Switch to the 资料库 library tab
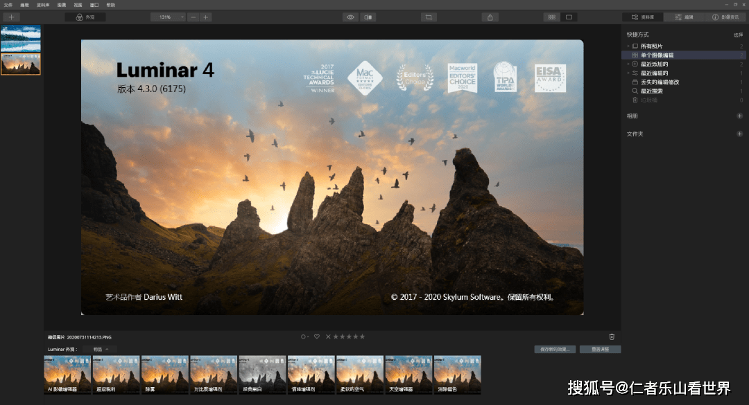The width and height of the screenshot is (749, 405). pyautogui.click(x=642, y=17)
